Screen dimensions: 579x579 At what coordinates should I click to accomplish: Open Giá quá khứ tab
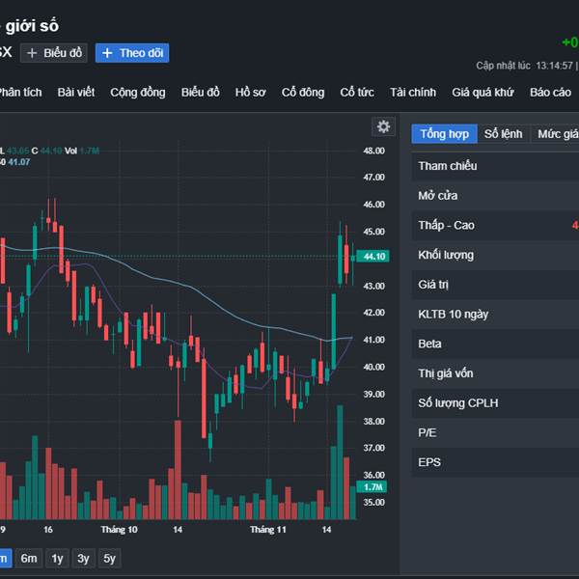[x=482, y=93]
